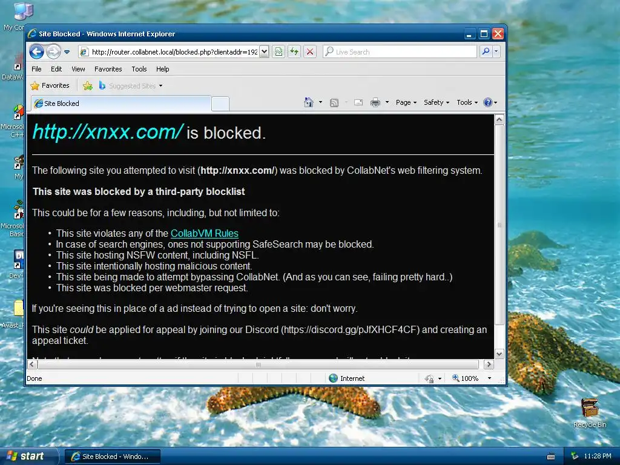Follow the CollabVM Rules link
The height and width of the screenshot is (465, 620).
click(205, 233)
